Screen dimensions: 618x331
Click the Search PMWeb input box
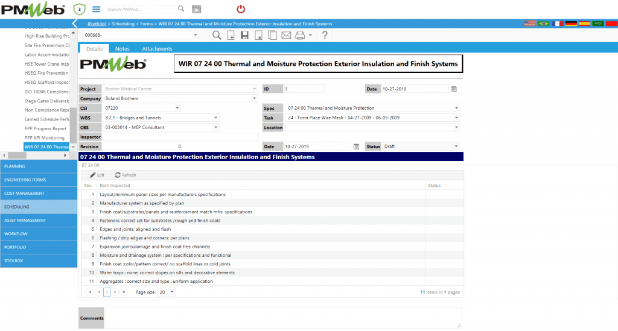[141, 9]
